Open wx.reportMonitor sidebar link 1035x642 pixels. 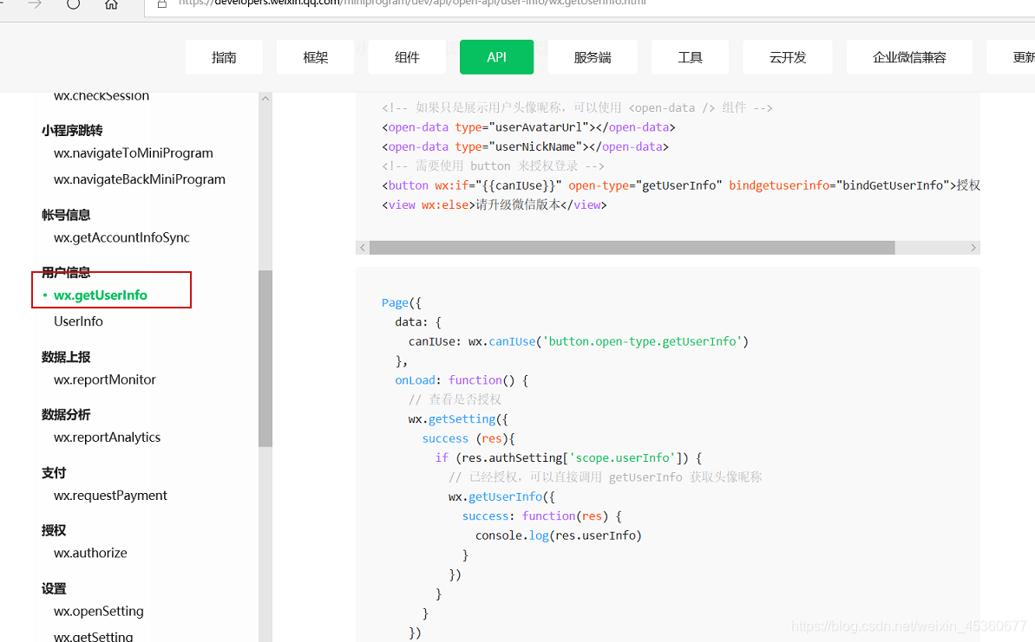(x=104, y=379)
